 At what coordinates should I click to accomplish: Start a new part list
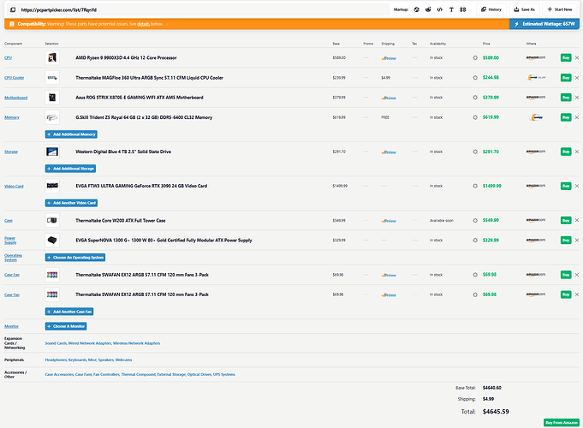tap(559, 9)
